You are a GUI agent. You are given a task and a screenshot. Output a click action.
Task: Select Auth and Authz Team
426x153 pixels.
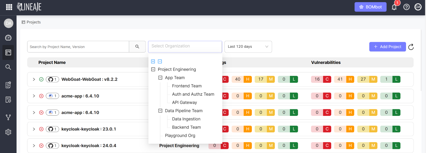tap(193, 94)
